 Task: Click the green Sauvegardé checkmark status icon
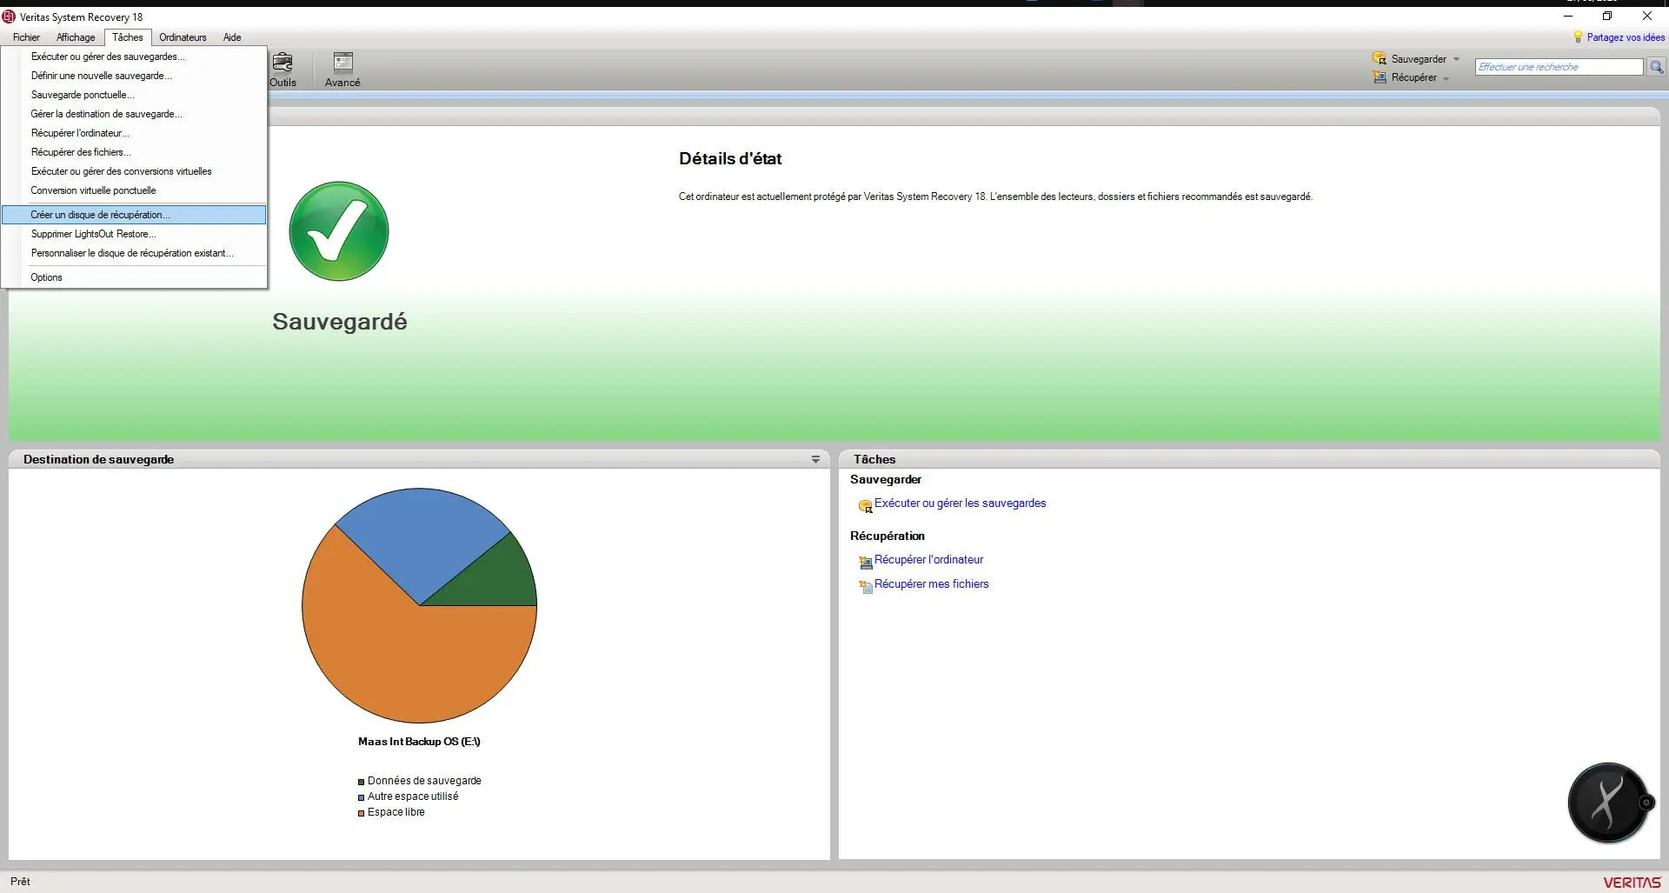click(339, 231)
